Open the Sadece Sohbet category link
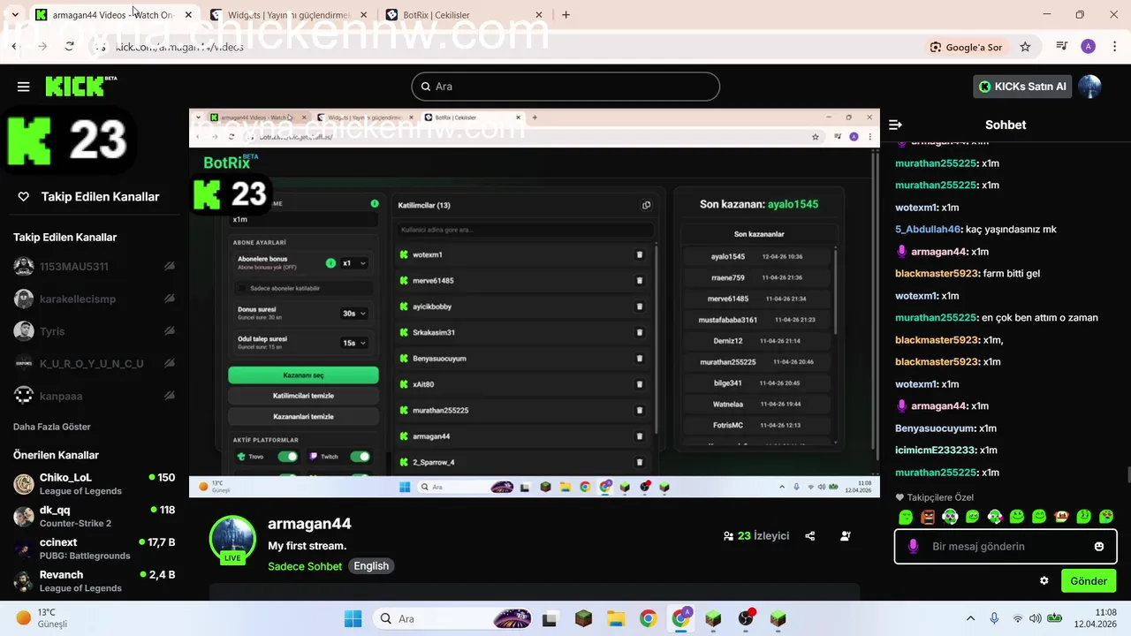 click(x=305, y=566)
